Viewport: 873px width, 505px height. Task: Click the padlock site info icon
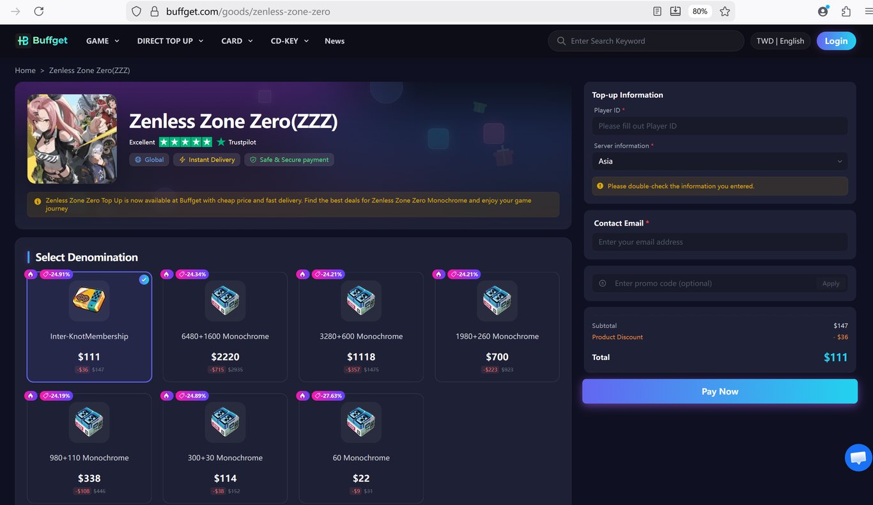[154, 12]
